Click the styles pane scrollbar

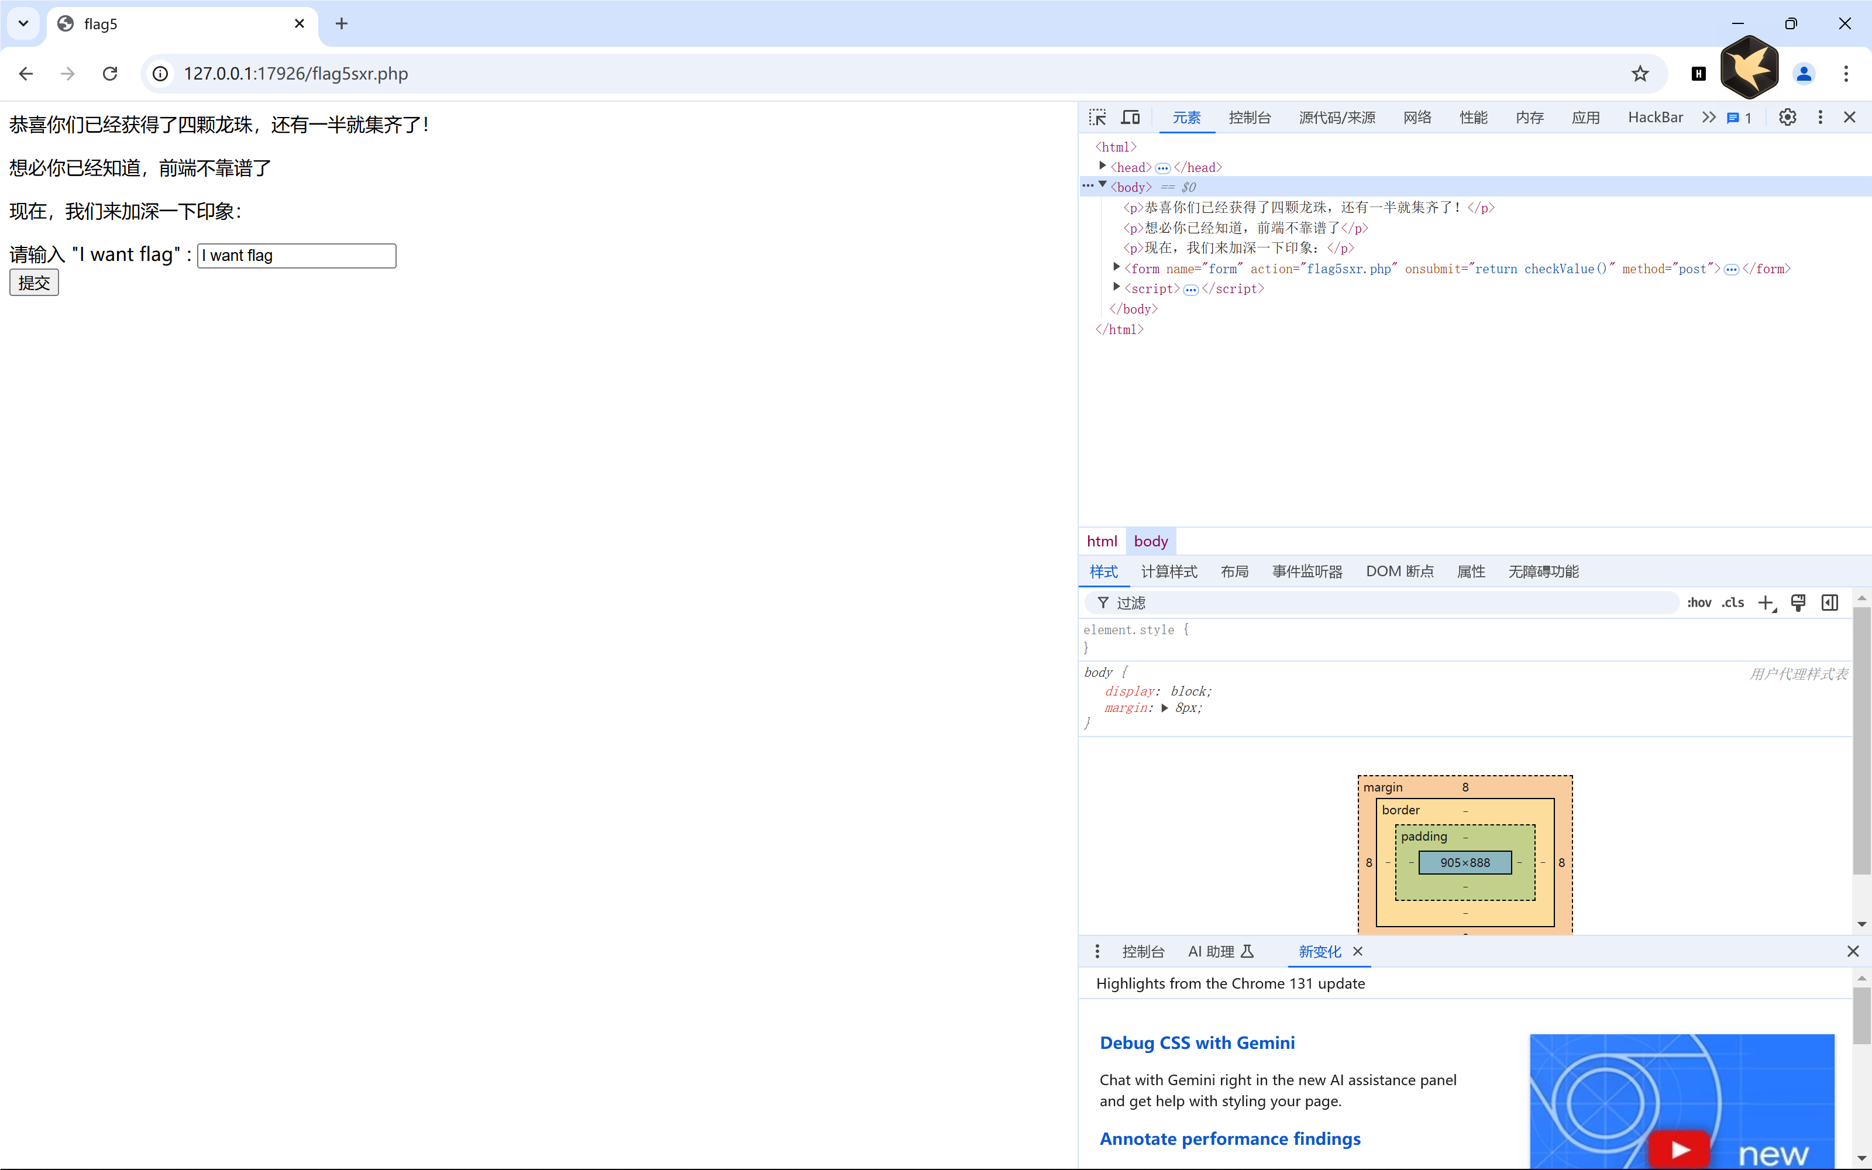[1861, 741]
